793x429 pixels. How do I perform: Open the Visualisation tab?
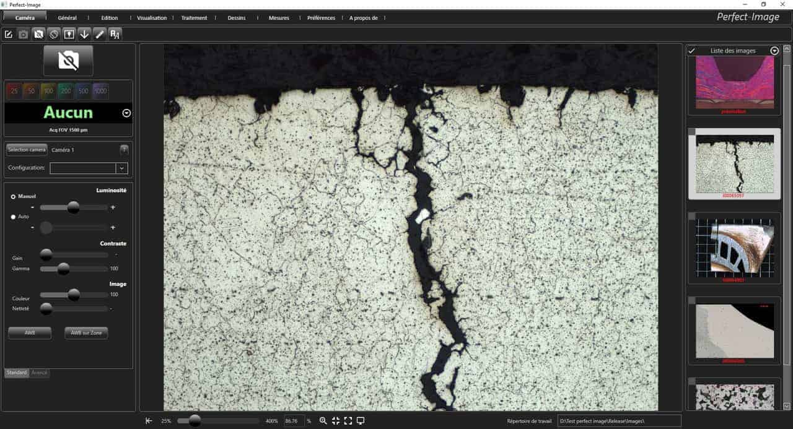[152, 18]
